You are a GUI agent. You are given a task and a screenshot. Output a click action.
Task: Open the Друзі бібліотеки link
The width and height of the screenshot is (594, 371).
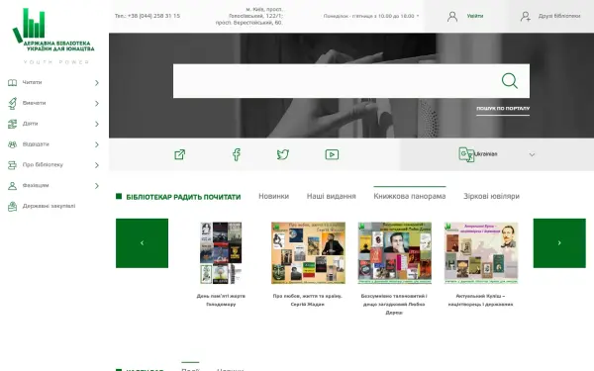pos(559,16)
